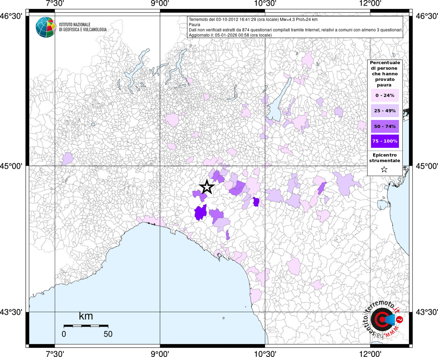This screenshot has height=357, width=438.
Task: Click 'Percentuale di persone che hanno provato paura' title
Action: (x=385, y=74)
